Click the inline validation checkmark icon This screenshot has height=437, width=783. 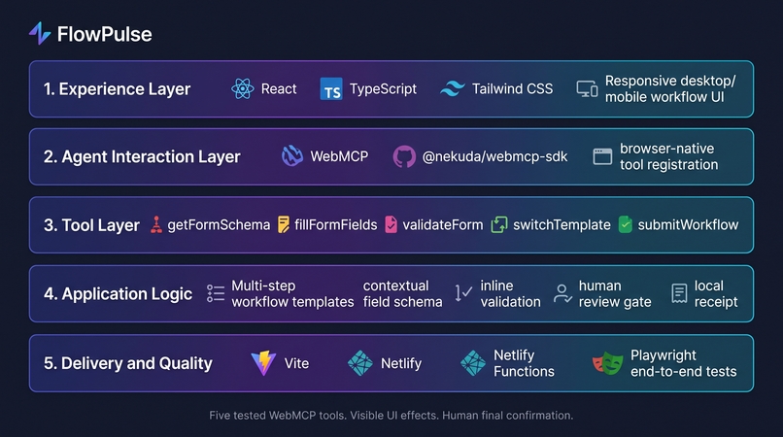[463, 293]
